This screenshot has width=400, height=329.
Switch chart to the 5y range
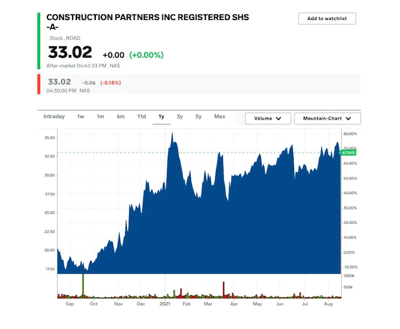(198, 116)
